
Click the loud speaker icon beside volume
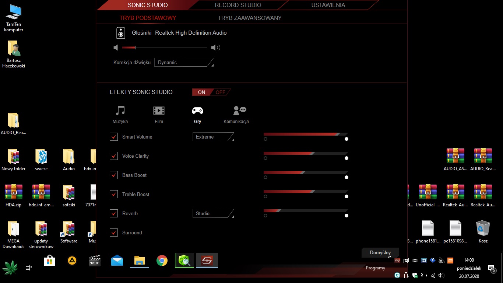(x=215, y=48)
